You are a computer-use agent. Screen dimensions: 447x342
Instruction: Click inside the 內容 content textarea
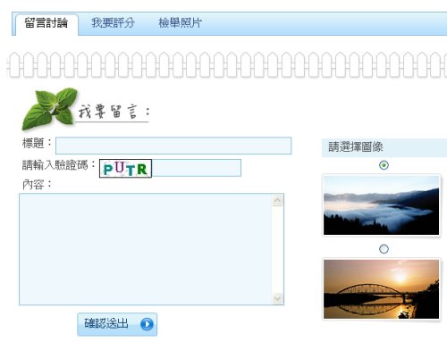coord(146,249)
